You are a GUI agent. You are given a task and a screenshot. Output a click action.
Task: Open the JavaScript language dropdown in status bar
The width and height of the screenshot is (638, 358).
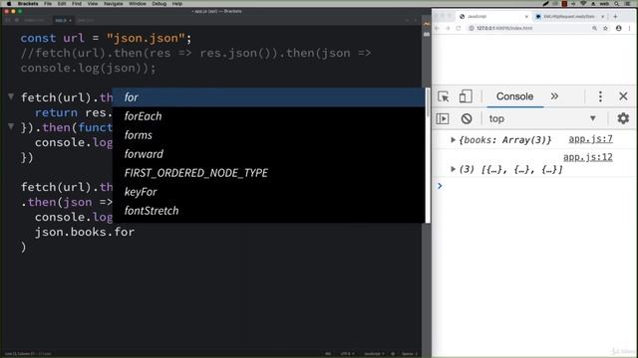(x=374, y=354)
